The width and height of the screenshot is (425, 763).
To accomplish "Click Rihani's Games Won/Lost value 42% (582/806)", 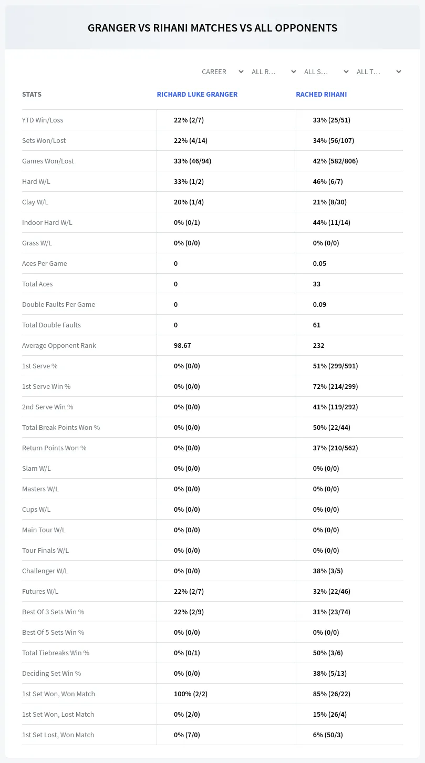I will [x=335, y=161].
